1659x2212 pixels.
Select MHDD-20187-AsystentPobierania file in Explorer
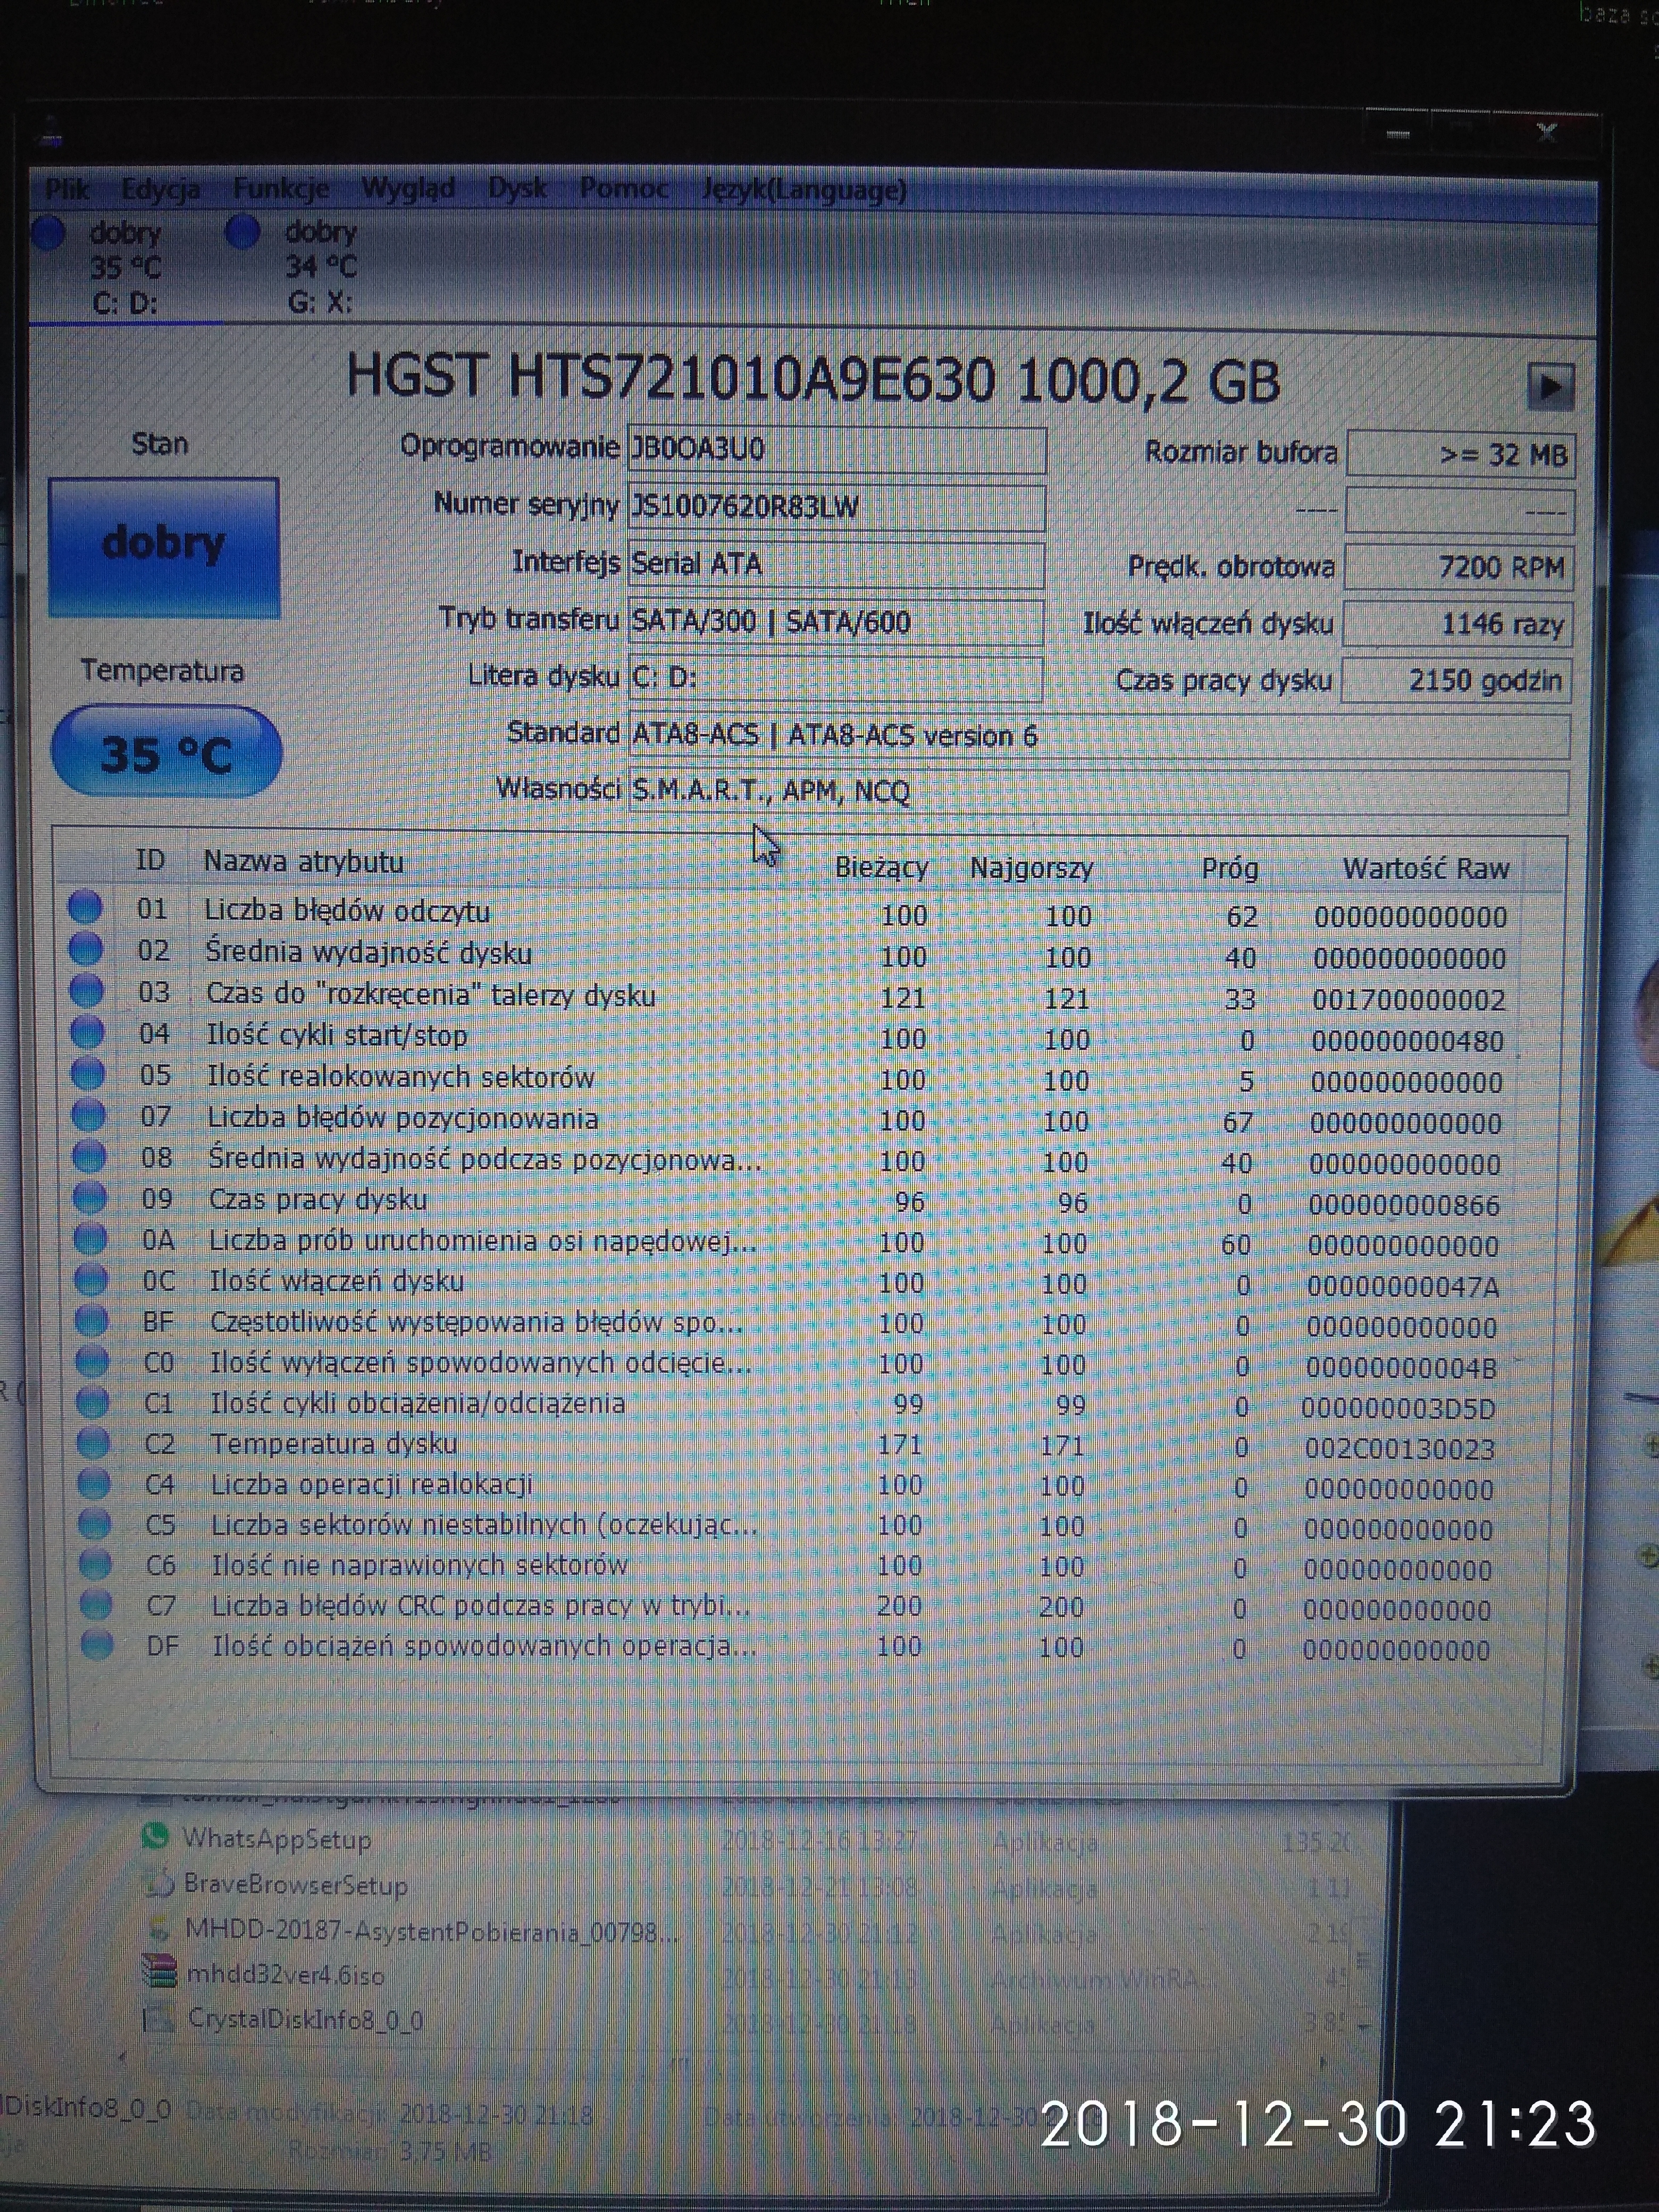click(432, 1931)
